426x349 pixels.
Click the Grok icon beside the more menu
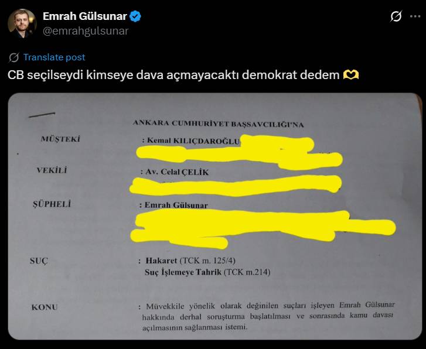[396, 16]
